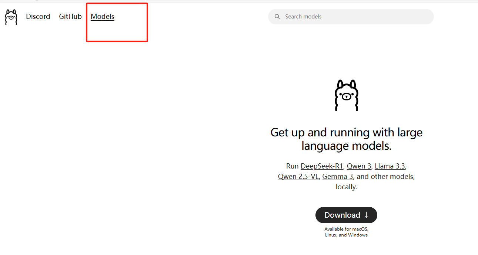Click 'Available for macOS, Linux, and Windows' text
Screen dimensions: 478x255
point(347,232)
